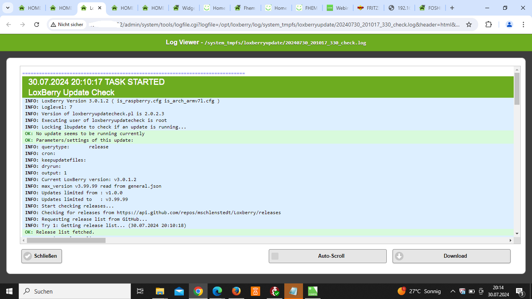This screenshot has width=532, height=299.
Task: Launch Firefox from the taskbar
Action: pyautogui.click(x=236, y=291)
